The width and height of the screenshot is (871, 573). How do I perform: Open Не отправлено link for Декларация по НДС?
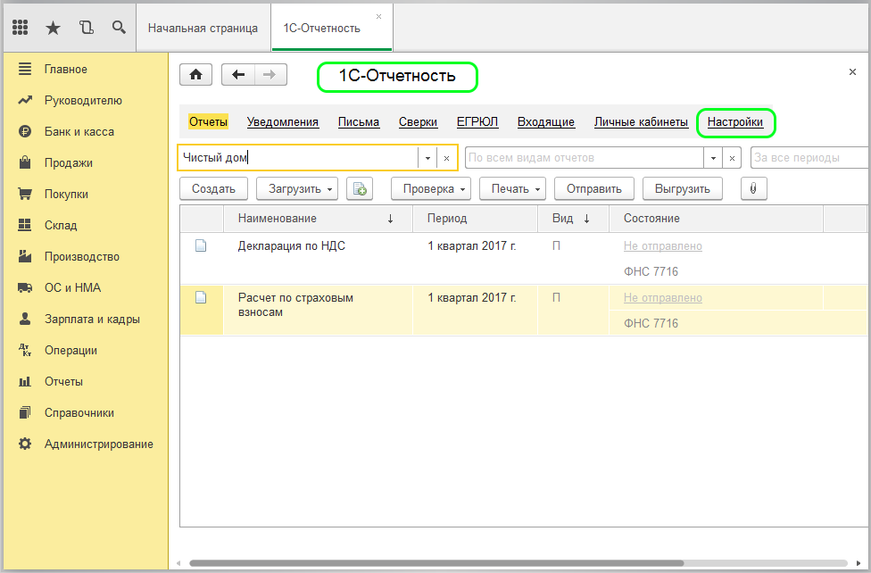(663, 246)
